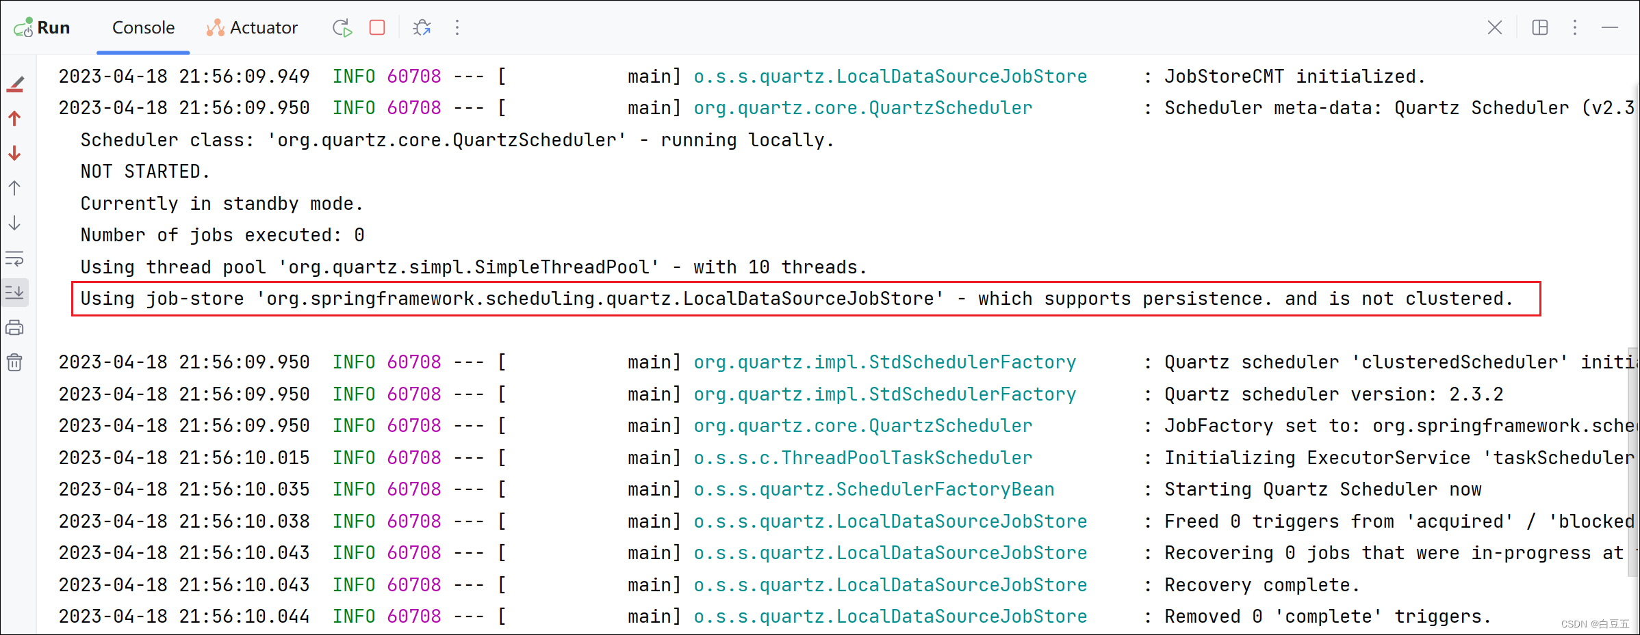Open the tool window options menu

[1575, 28]
